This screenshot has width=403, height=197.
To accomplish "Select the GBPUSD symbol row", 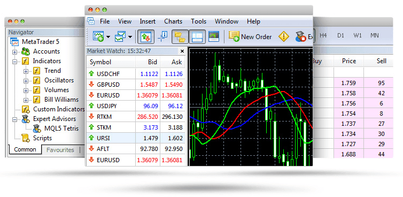I will coord(136,85).
